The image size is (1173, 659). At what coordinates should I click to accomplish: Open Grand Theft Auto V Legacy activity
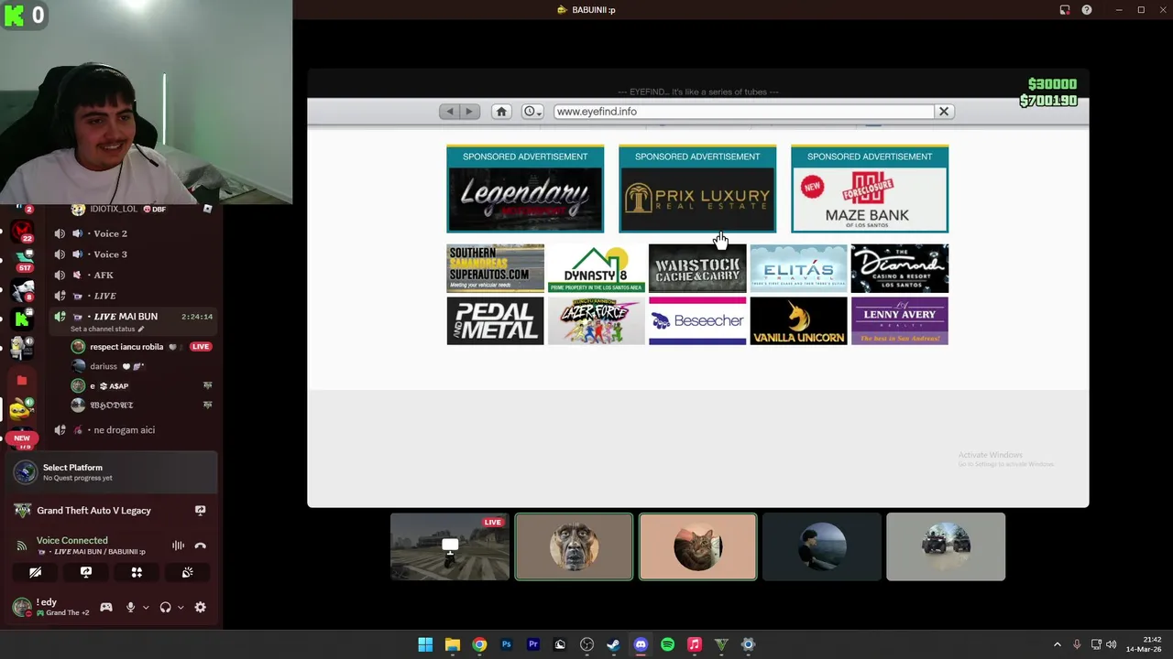tap(93, 511)
